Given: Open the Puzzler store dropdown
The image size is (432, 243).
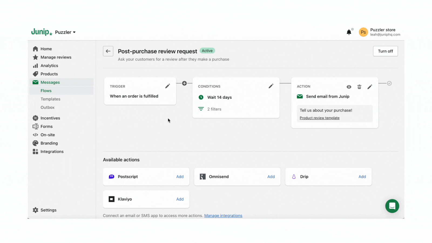Looking at the screenshot, I should coord(65,32).
